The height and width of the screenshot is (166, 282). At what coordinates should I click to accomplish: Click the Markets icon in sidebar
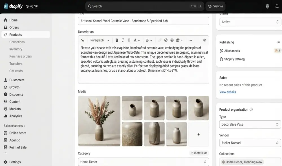click(6, 109)
